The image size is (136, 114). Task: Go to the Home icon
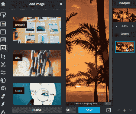click(3, 4)
